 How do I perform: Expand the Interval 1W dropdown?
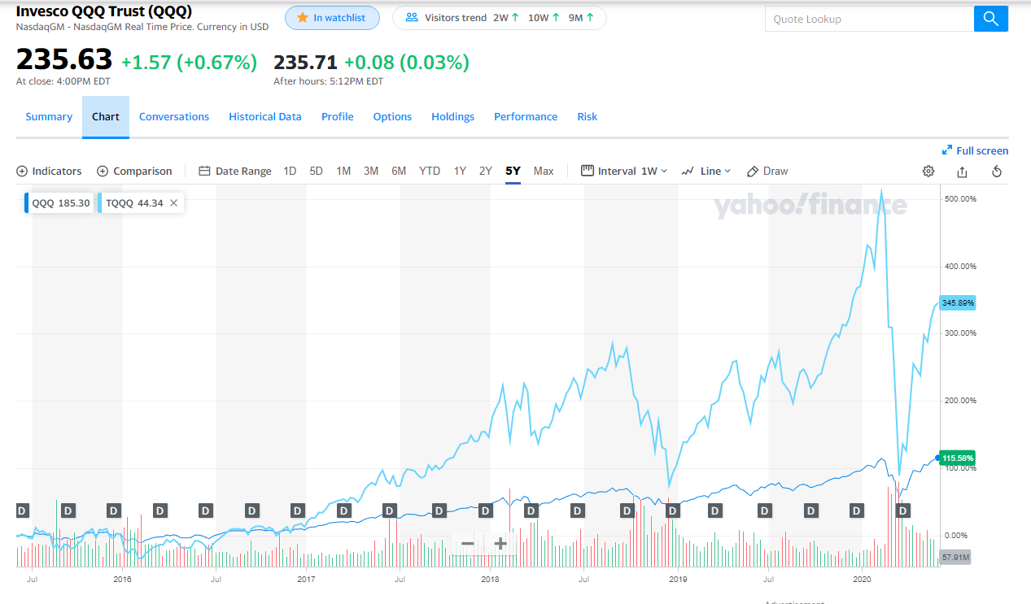tap(624, 172)
